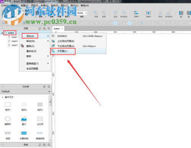Click the bullet list icon

[103, 23]
